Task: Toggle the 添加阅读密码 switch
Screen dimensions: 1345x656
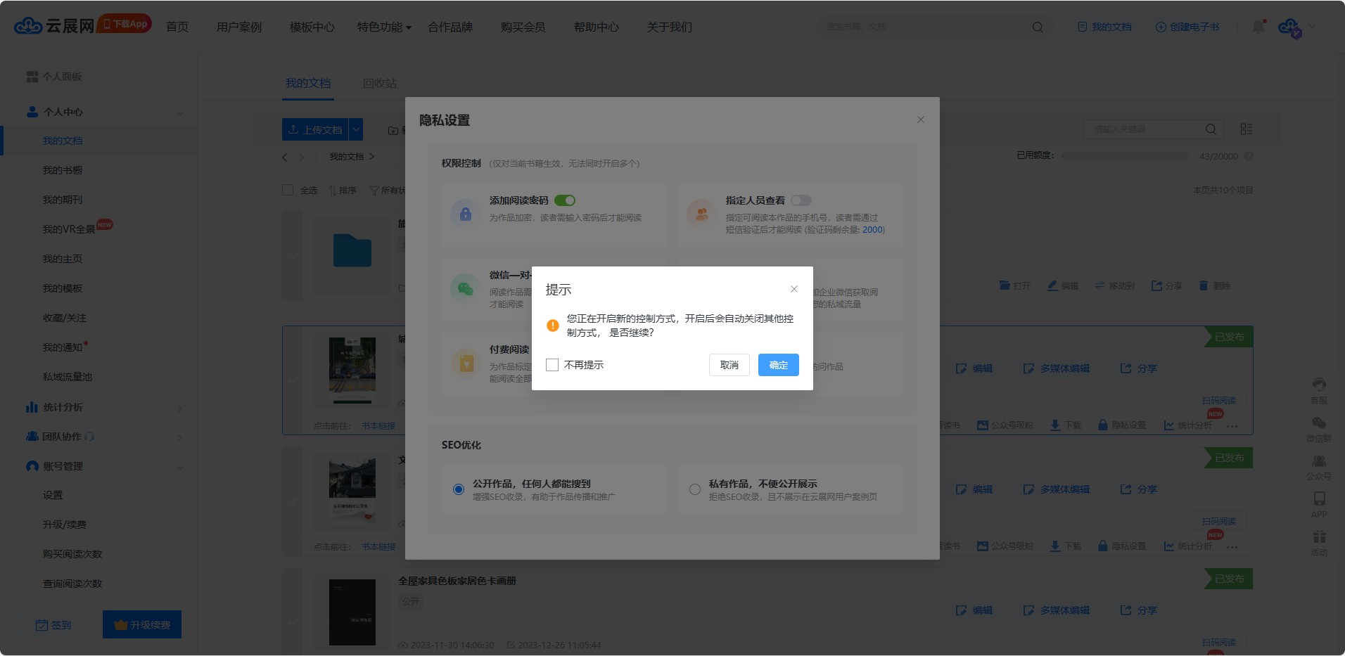Action: [x=565, y=200]
